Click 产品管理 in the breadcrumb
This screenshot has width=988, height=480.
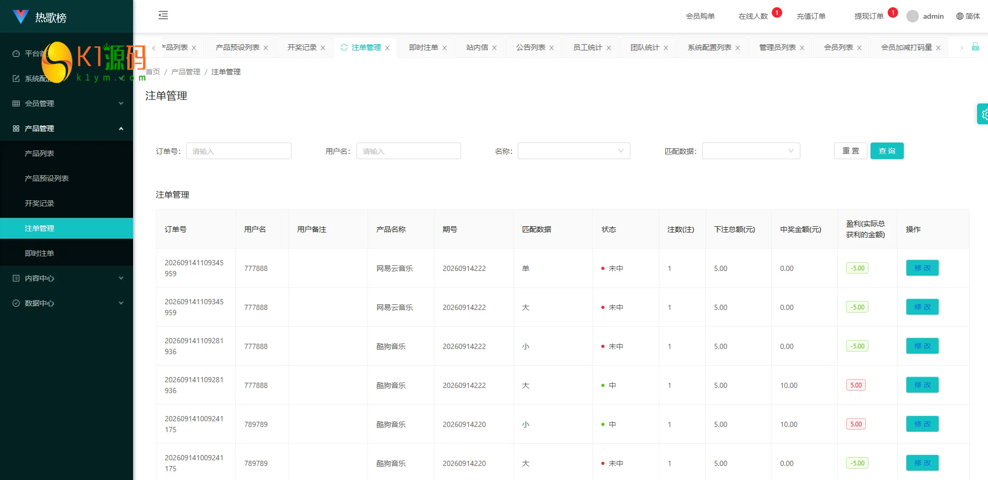click(186, 72)
